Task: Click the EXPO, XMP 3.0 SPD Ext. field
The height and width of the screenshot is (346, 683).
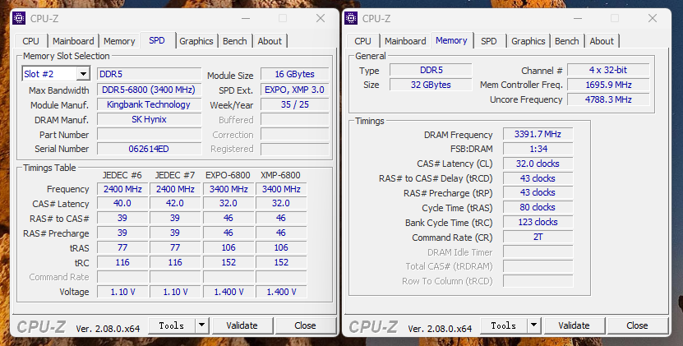Action: point(295,90)
